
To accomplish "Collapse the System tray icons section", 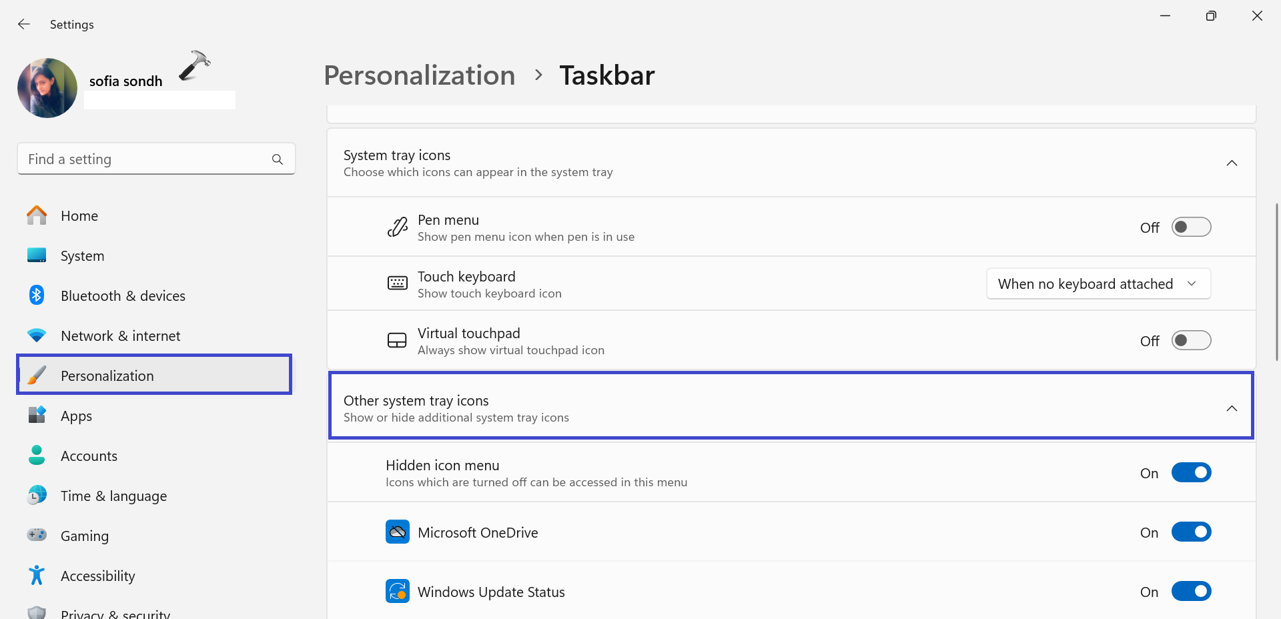I will click(1232, 163).
